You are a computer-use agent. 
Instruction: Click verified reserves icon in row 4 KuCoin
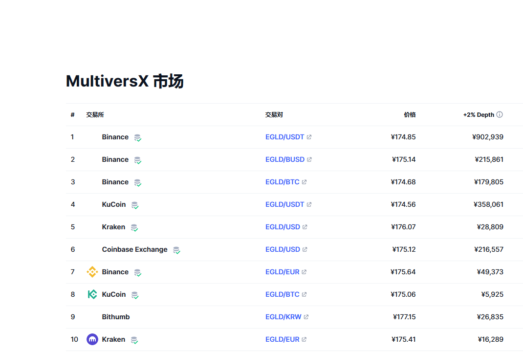click(x=135, y=205)
